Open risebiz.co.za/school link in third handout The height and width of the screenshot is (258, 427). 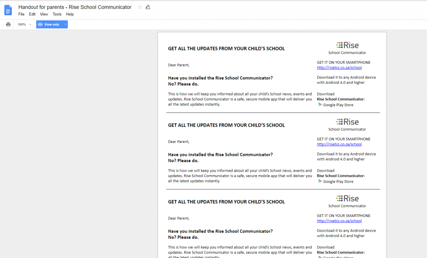click(x=339, y=221)
